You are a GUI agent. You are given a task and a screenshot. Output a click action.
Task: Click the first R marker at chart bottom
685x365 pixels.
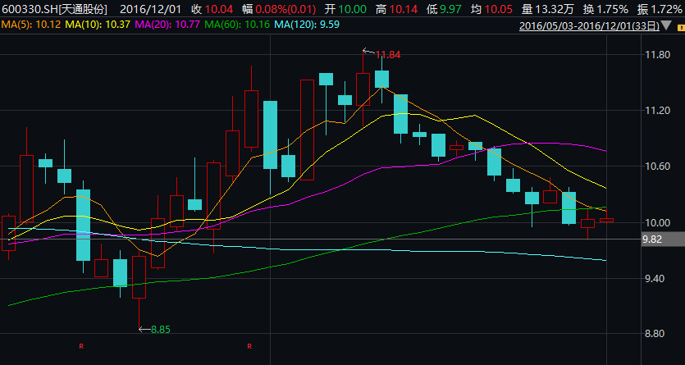pos(81,347)
